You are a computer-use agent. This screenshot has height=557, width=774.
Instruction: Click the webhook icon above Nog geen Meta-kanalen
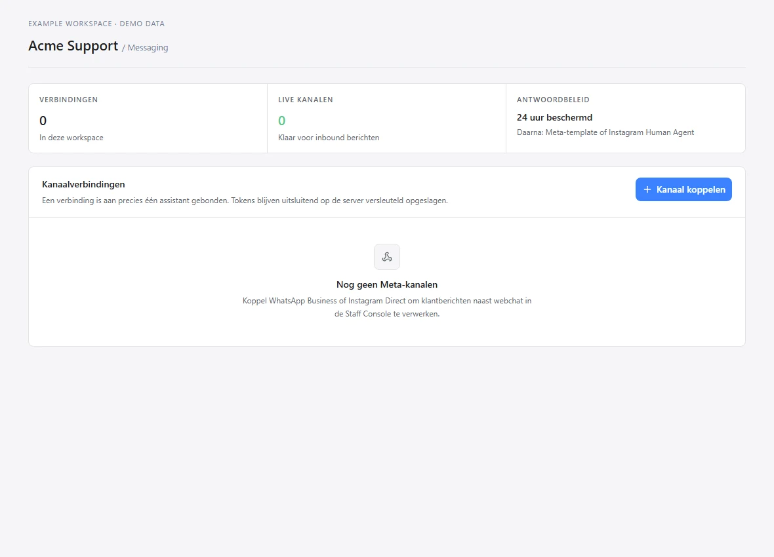tap(387, 256)
